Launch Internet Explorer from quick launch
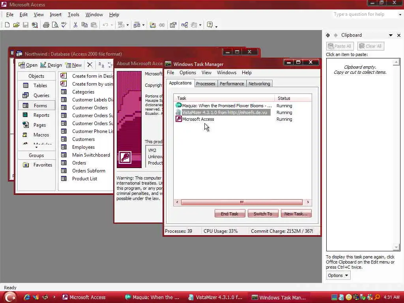This screenshot has width=404, height=303. point(27,297)
